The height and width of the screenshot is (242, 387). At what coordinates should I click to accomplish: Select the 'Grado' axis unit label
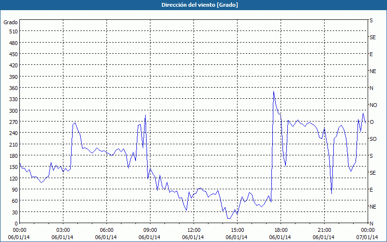11,22
